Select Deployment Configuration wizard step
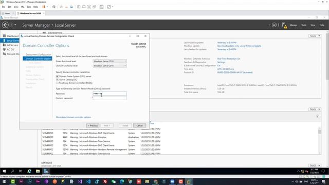Screen dimensions: 329x185 (x=39, y=54)
